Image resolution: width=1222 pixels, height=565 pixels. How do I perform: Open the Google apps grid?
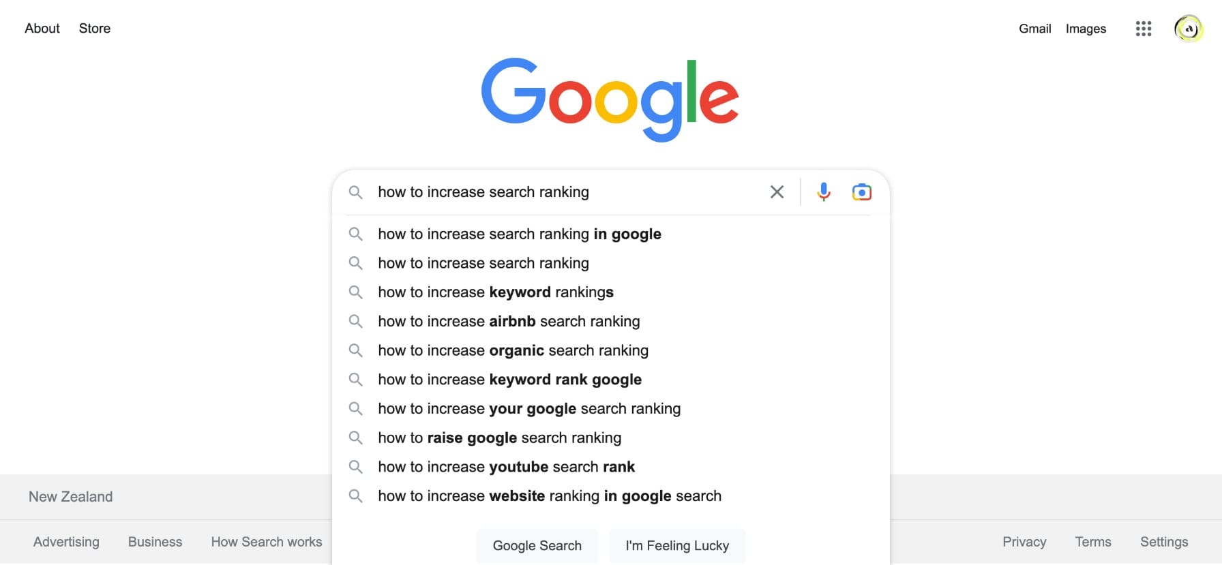click(1144, 29)
